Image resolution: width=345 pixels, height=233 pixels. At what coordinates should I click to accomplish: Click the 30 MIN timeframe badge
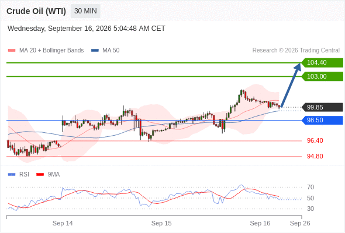click(85, 11)
